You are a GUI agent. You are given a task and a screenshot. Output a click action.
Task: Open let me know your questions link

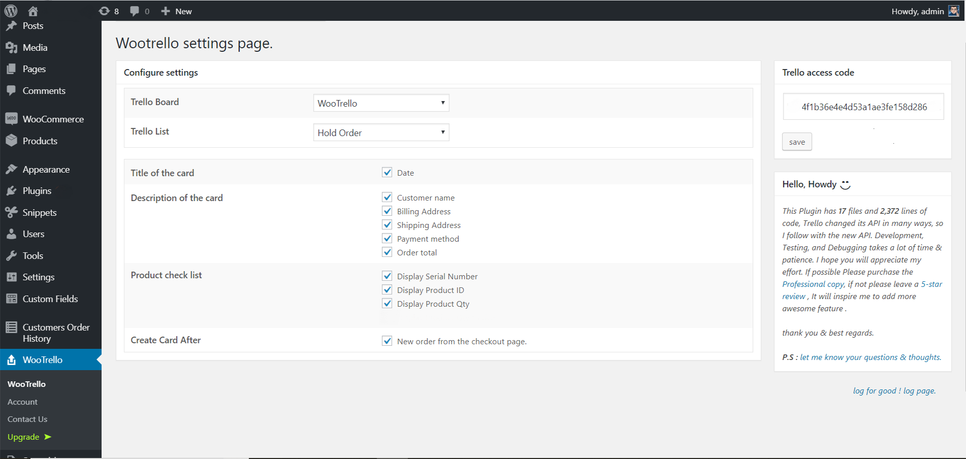(x=871, y=357)
